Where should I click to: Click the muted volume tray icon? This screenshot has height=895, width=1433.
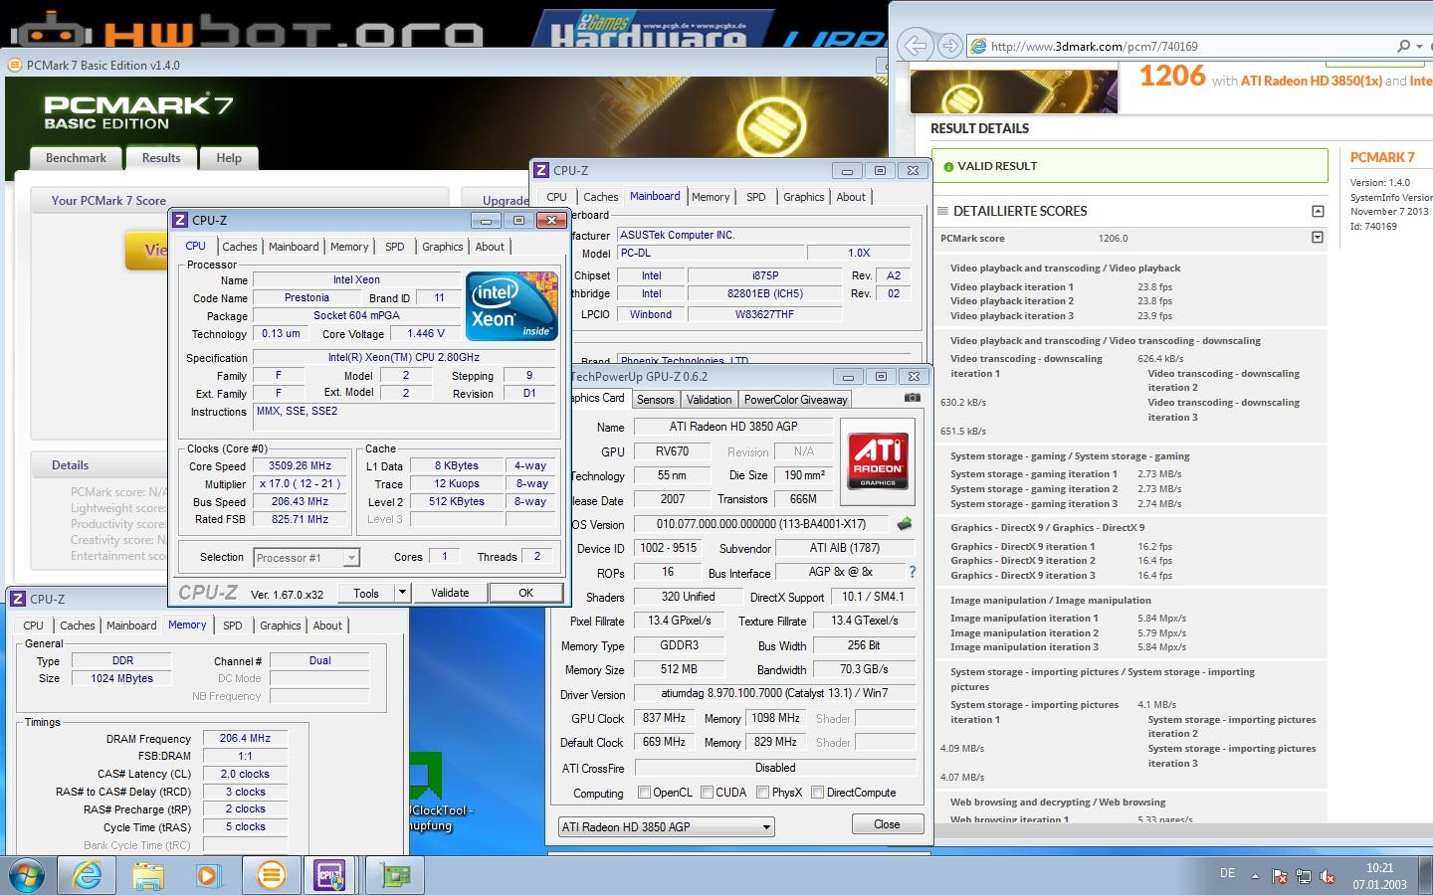tap(1328, 876)
